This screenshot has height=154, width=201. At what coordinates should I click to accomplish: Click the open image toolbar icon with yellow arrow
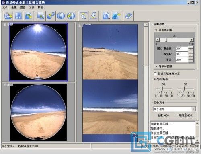8,16
